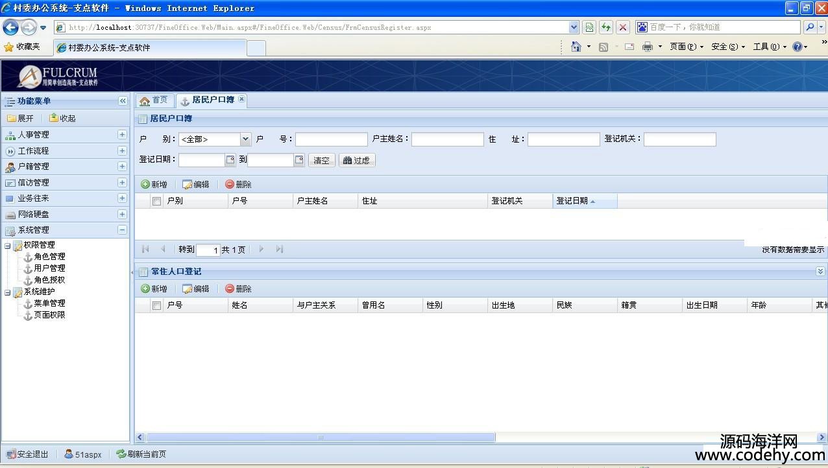This screenshot has height=468, width=828.
Task: Toggle select-all checkbox in 居民户口簿 grid
Action: pos(156,201)
